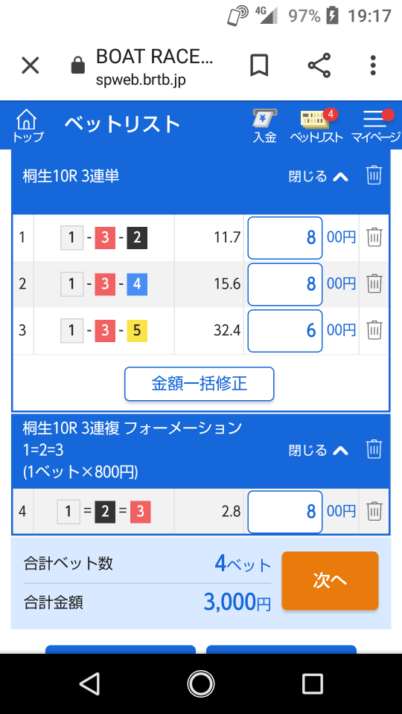402x714 pixels.
Task: Delete the 3連複 formation group
Action: pyautogui.click(x=374, y=449)
